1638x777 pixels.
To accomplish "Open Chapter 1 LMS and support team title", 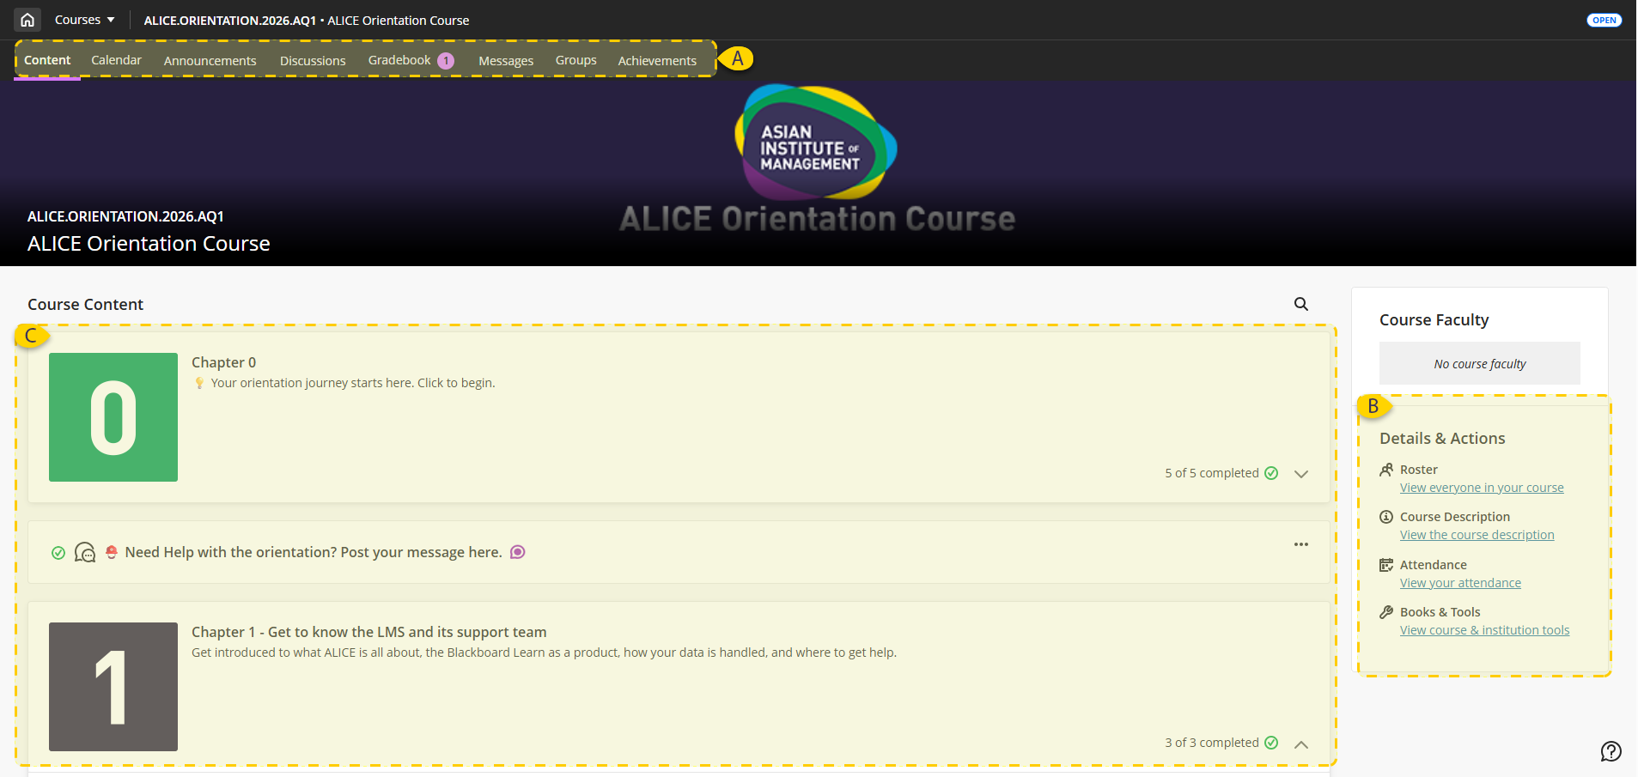I will 369,632.
